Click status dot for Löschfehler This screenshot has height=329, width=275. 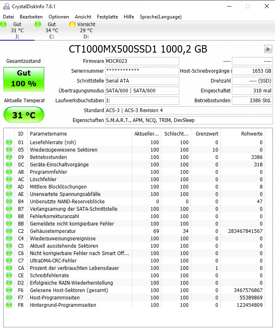point(9,179)
